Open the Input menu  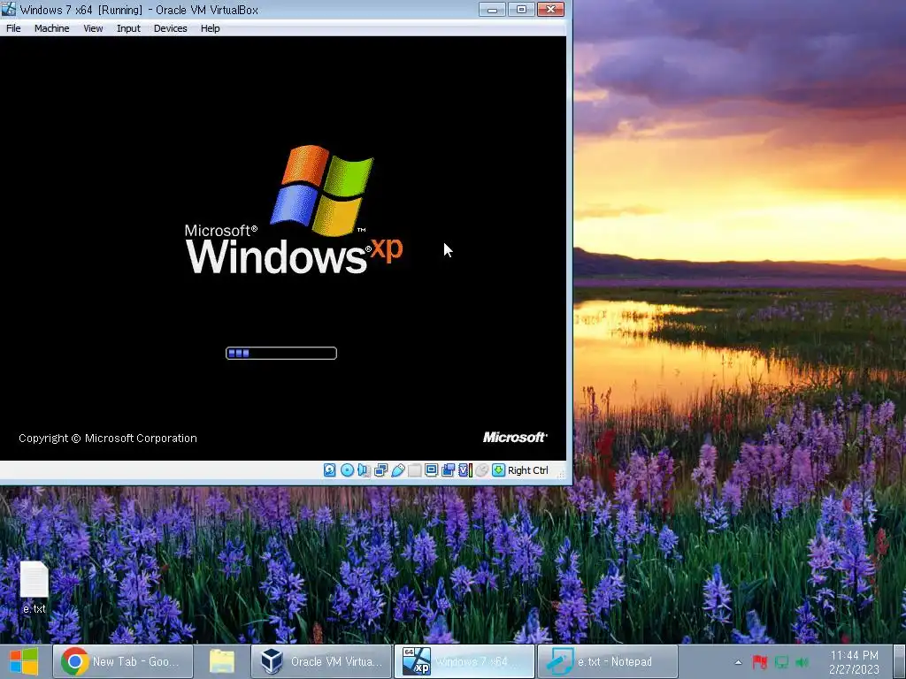pos(128,28)
